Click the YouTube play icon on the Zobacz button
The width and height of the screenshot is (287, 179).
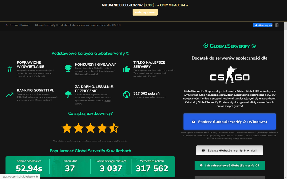coord(203,150)
